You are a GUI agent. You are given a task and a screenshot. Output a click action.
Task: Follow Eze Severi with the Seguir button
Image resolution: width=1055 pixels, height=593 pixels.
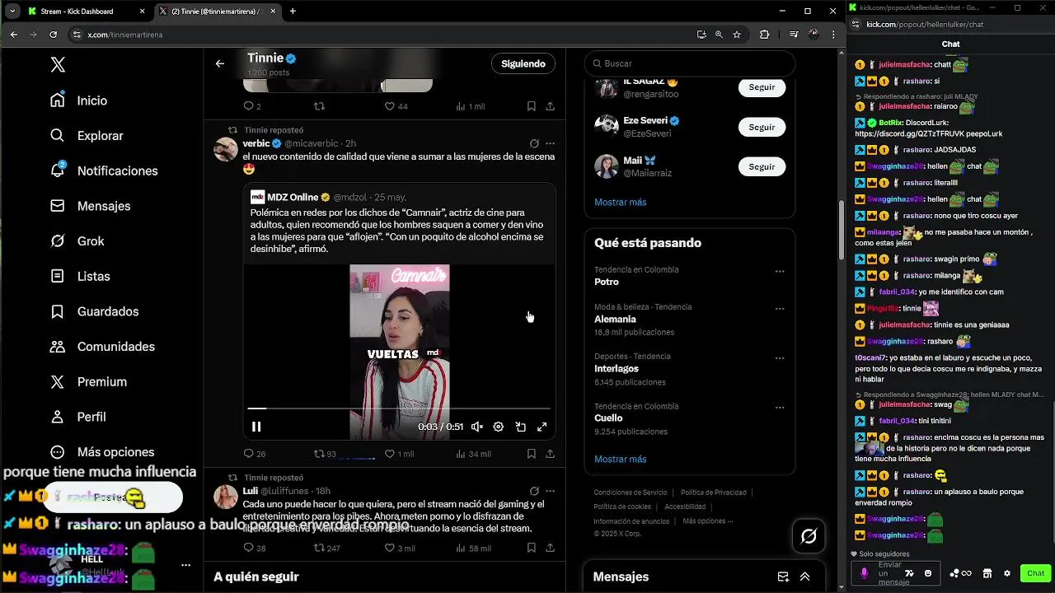[x=762, y=127]
